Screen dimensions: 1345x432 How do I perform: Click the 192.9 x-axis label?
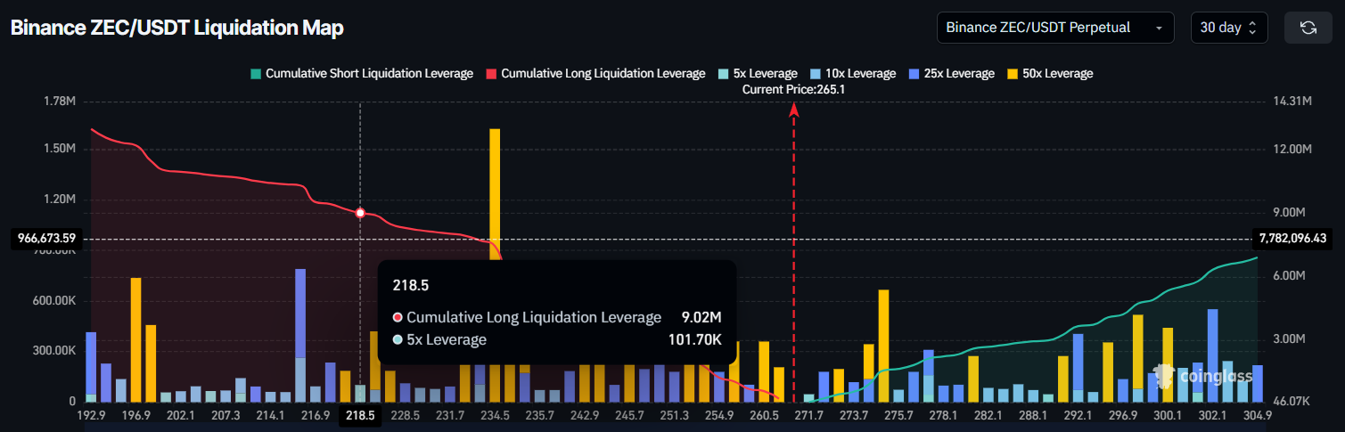91,416
